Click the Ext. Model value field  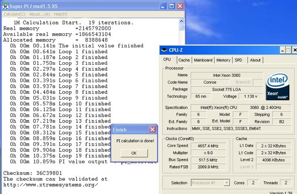(241, 122)
